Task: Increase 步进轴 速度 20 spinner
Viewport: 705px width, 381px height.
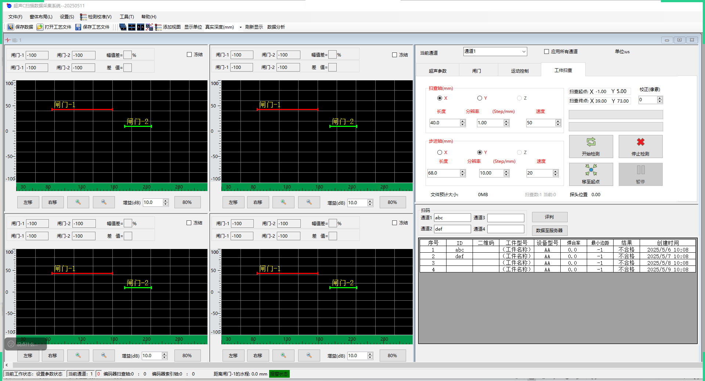Action: pos(556,171)
